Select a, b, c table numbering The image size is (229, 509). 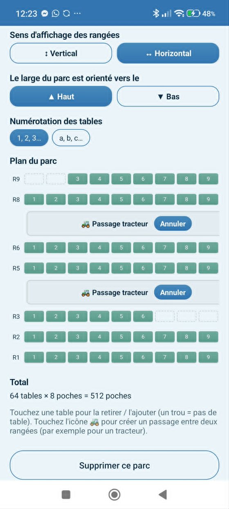pos(71,138)
